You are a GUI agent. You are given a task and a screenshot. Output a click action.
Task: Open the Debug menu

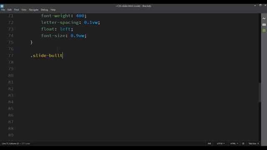click(45, 10)
